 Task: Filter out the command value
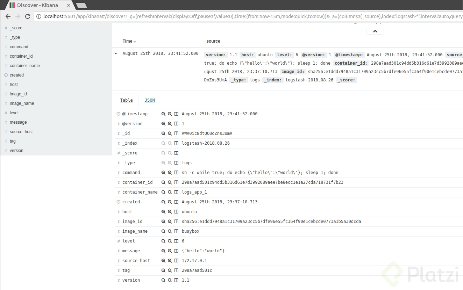170,173
